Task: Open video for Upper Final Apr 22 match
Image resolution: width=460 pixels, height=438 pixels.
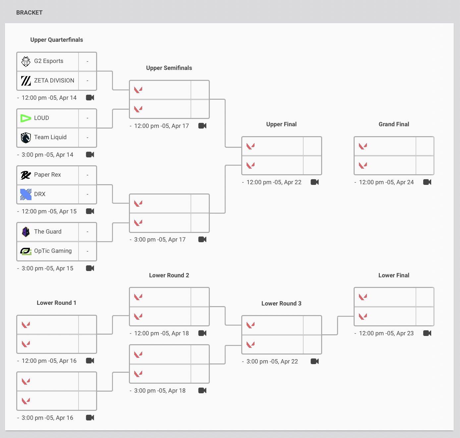Action: click(x=315, y=182)
